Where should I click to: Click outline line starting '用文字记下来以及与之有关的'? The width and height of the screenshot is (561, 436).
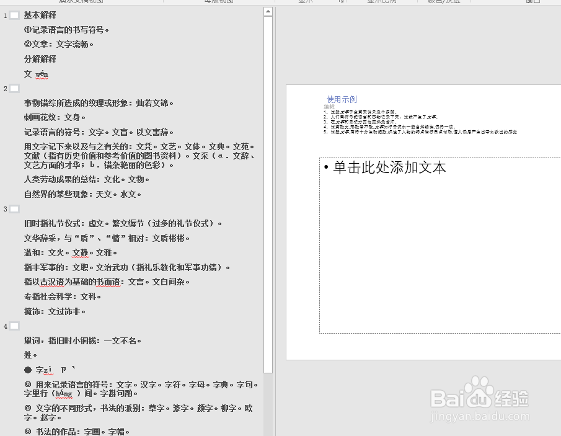tap(139, 156)
